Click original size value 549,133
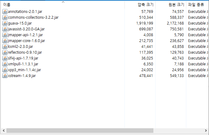The width and height of the screenshot is (209, 135). 177,76
